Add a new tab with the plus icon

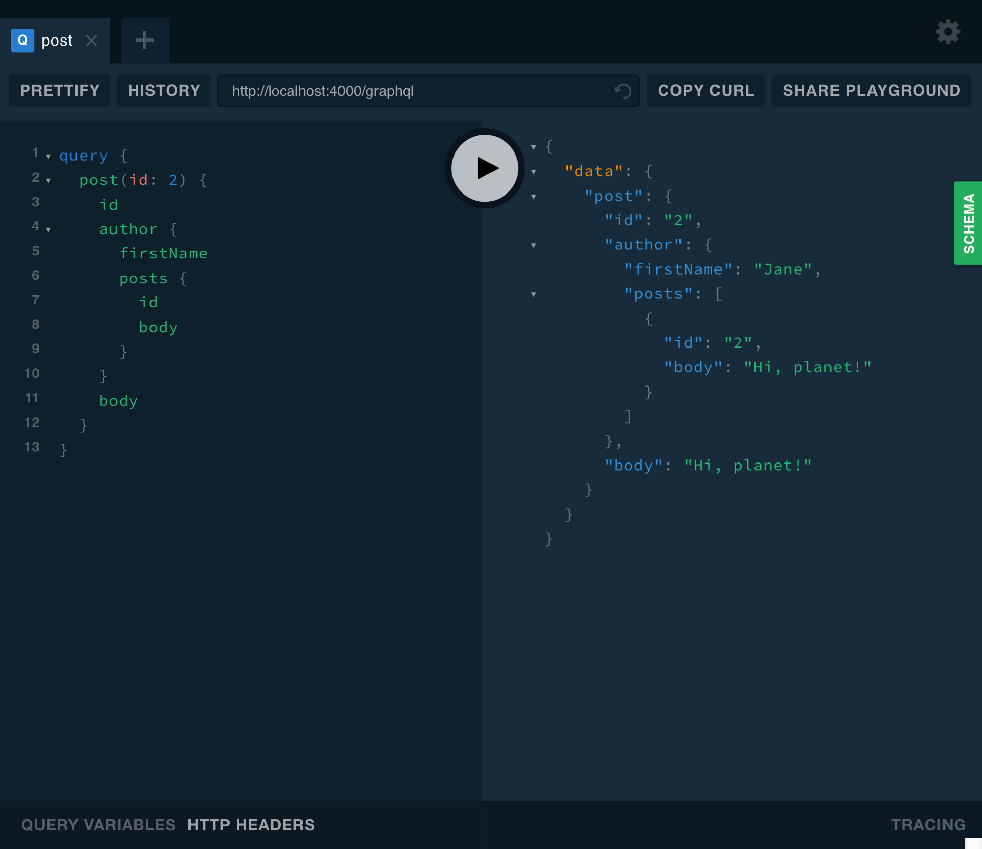pos(145,41)
